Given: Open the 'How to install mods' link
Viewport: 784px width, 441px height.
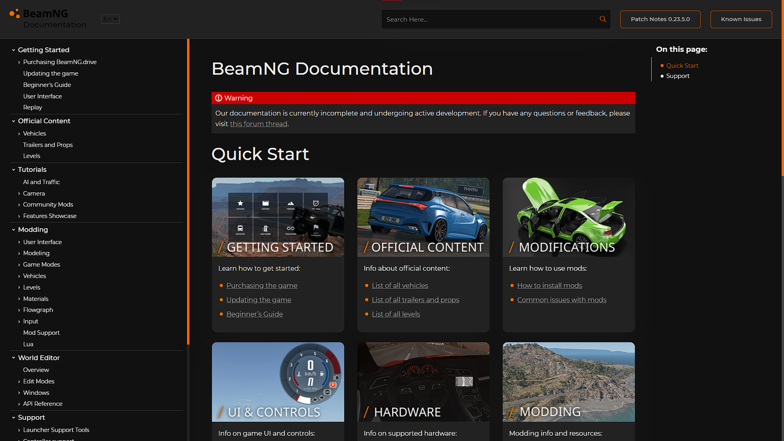Looking at the screenshot, I should coord(549,285).
